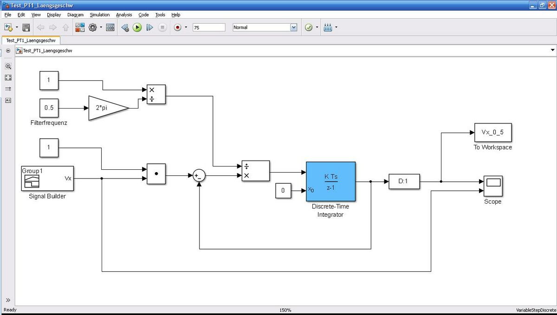Open Model Explorer from the toolbar
Viewport: 557px width, 315px height.
(x=110, y=27)
